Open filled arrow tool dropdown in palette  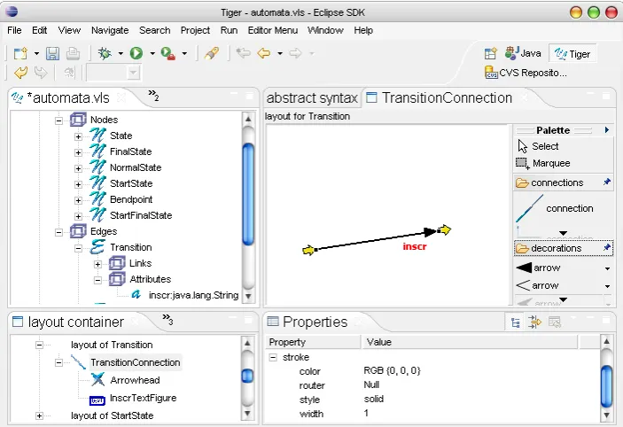608,268
